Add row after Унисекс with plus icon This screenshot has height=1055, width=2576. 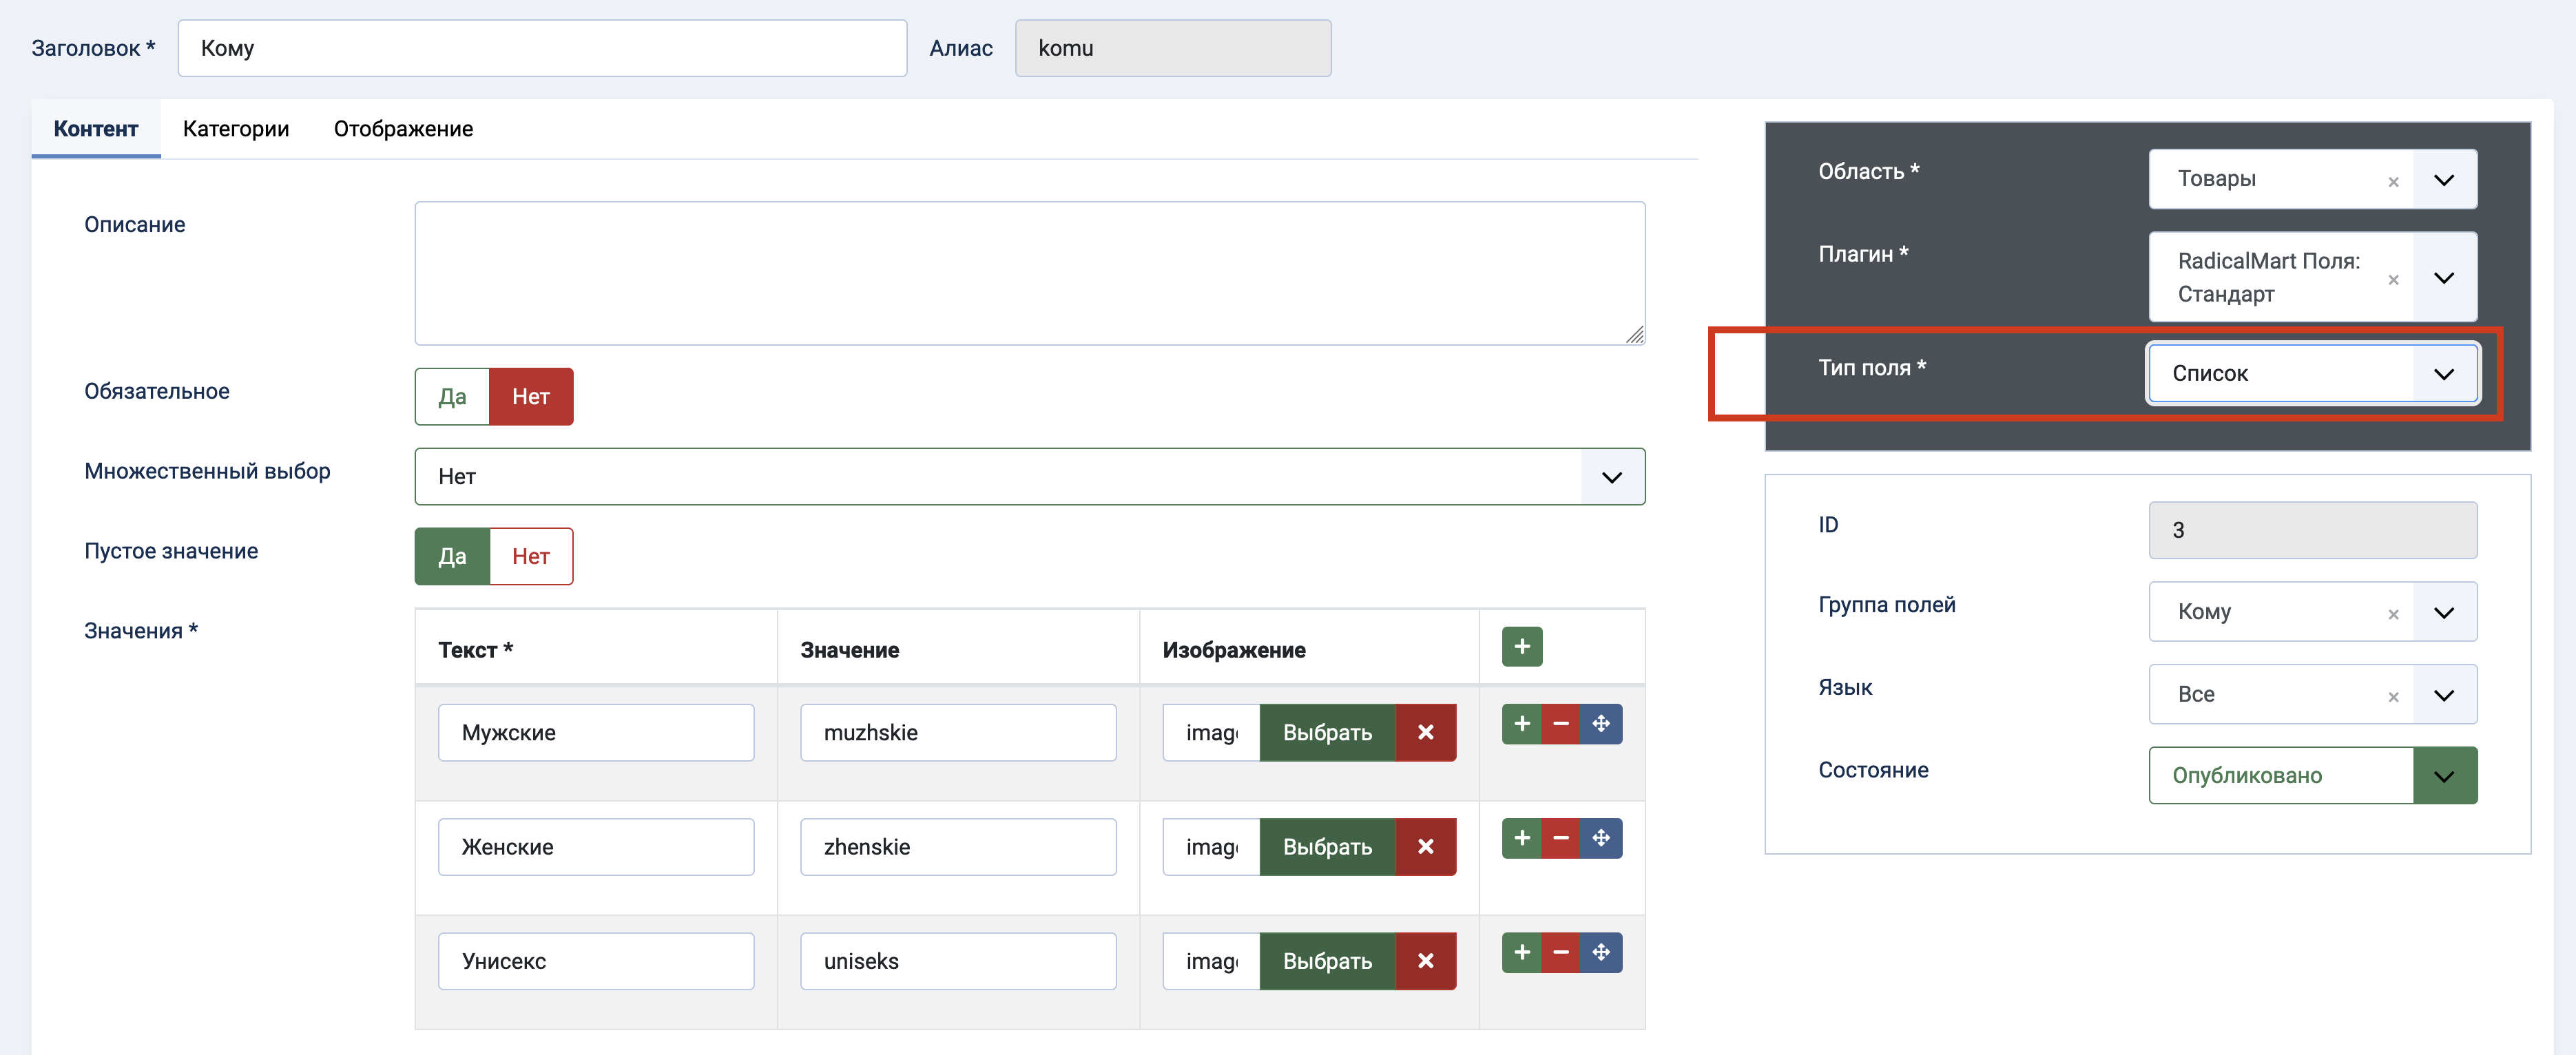point(1521,952)
